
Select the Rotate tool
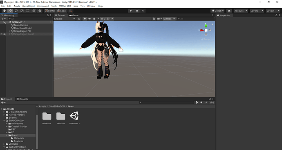pyautogui.click(x=16, y=11)
